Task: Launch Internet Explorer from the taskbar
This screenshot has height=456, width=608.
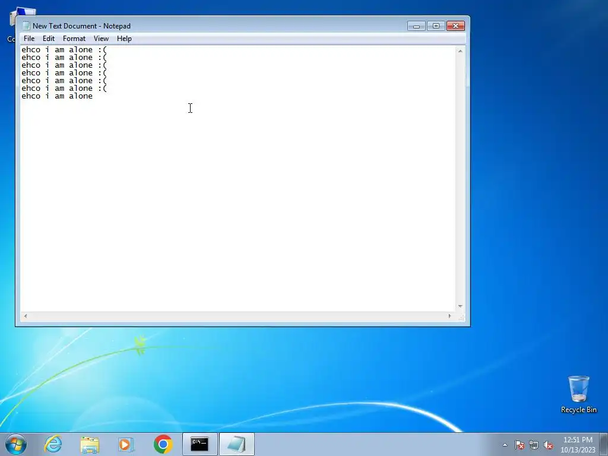Action: [x=53, y=444]
